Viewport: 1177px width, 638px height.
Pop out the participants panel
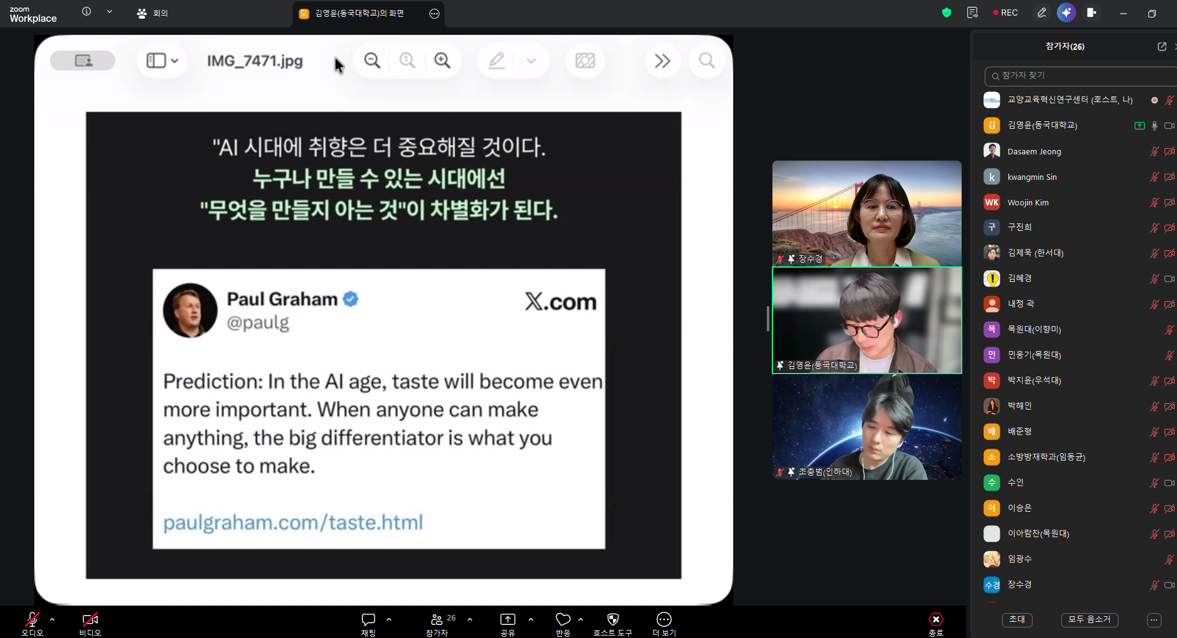1161,47
